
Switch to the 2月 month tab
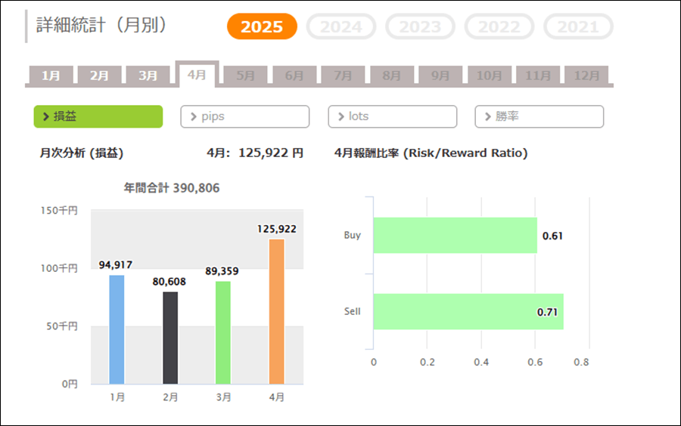(x=100, y=76)
